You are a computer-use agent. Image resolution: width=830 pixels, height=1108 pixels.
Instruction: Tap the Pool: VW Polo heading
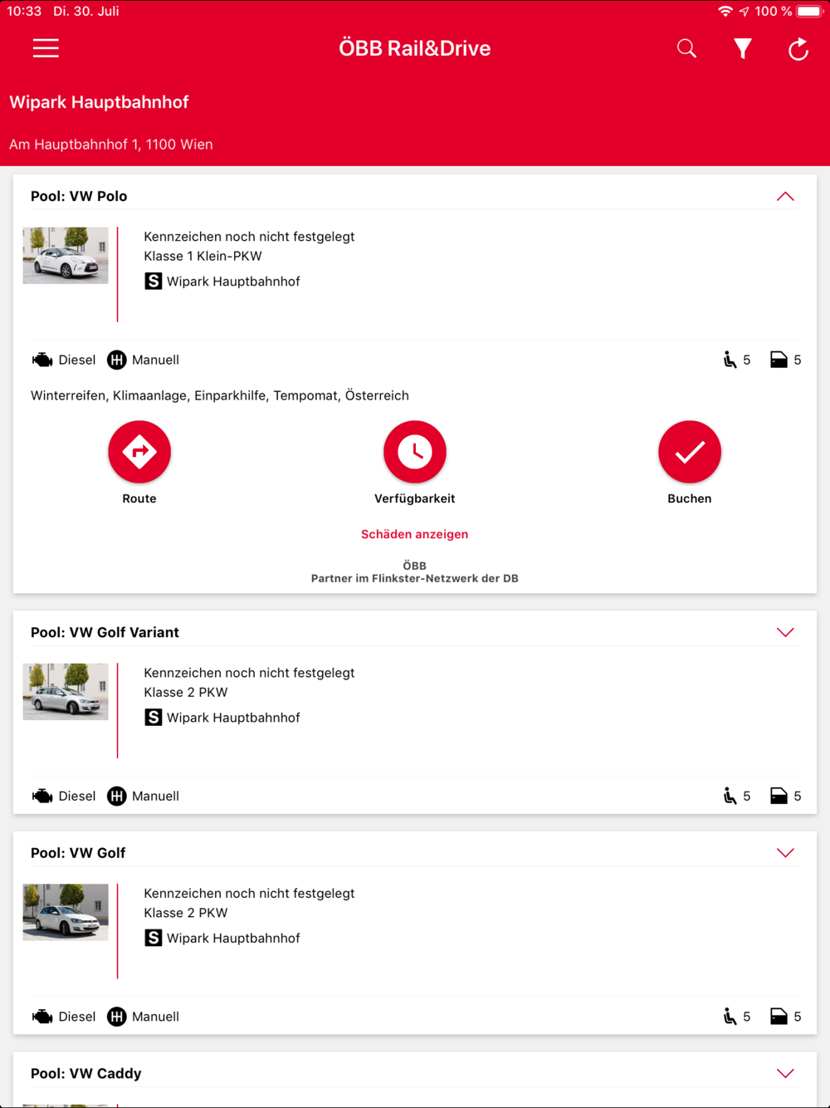click(79, 196)
